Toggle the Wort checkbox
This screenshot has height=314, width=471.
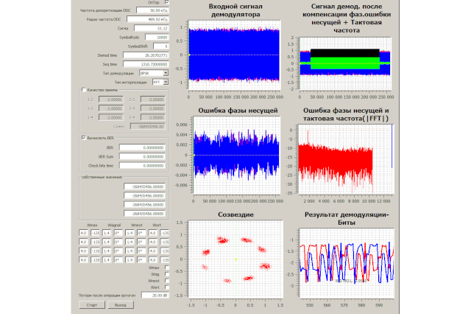coord(166,287)
